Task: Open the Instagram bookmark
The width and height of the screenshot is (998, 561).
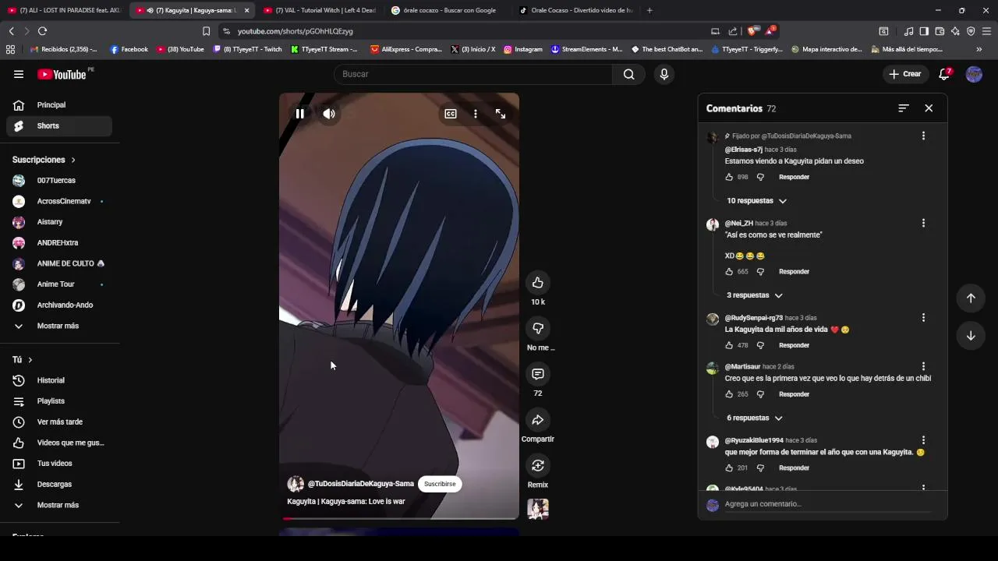Action: point(523,49)
